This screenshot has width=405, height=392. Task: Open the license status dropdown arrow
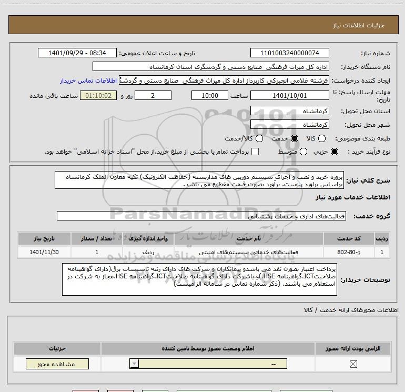(134, 364)
